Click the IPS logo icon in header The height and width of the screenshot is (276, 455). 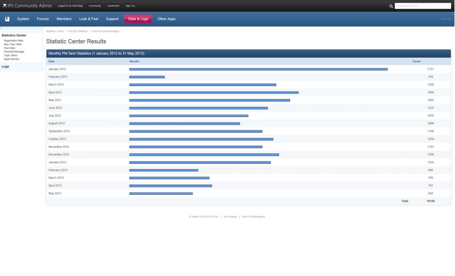tap(5, 6)
